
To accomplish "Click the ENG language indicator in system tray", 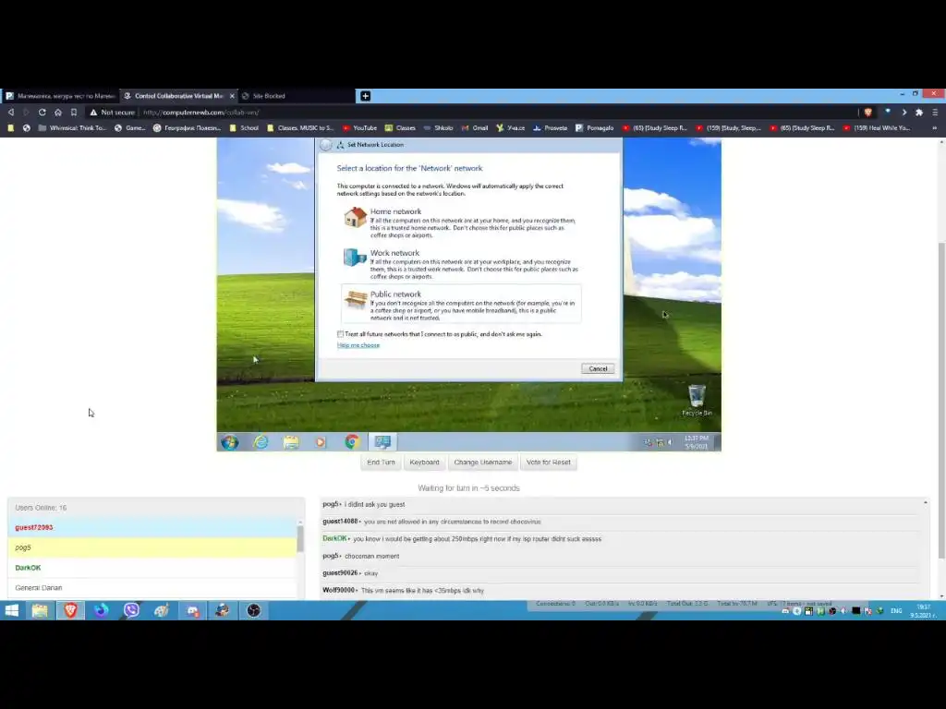I will tap(896, 611).
